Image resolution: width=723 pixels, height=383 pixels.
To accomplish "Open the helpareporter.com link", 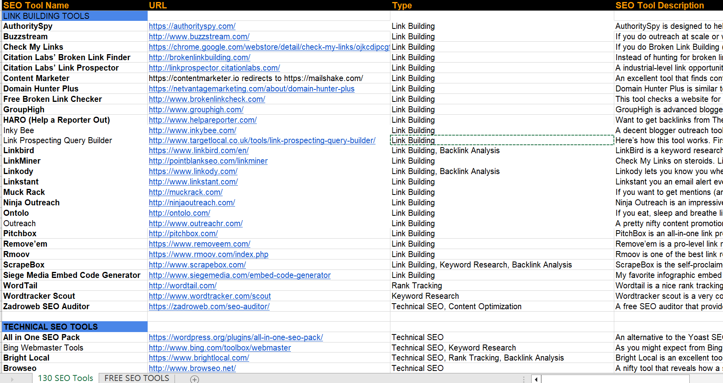I will tap(203, 120).
